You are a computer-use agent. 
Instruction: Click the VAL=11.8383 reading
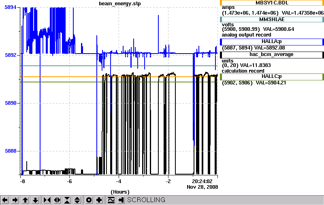click(x=256, y=65)
